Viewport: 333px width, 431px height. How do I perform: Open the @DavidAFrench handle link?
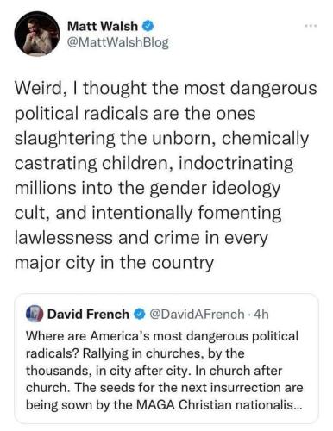click(197, 315)
